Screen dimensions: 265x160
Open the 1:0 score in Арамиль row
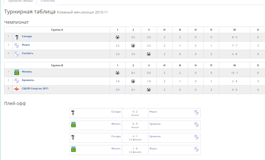coord(149,81)
